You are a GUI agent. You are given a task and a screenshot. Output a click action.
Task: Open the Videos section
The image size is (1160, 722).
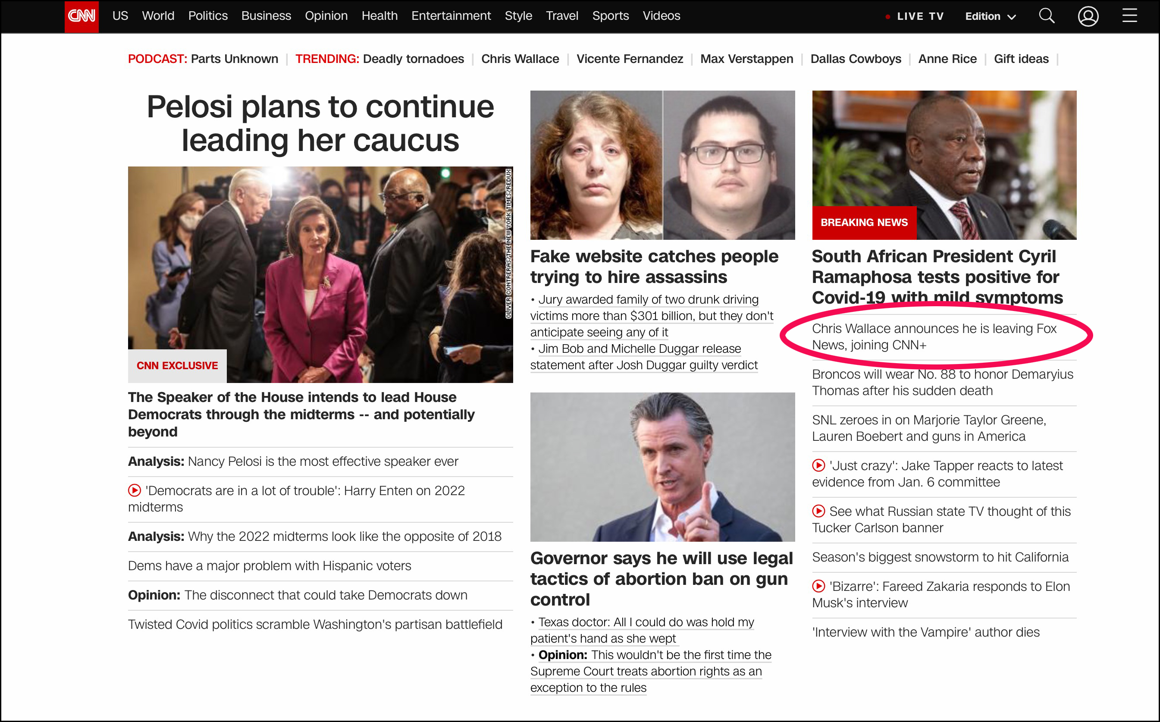point(661,16)
